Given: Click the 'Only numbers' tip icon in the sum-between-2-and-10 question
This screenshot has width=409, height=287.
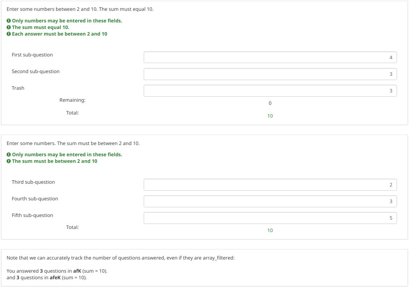Looking at the screenshot, I should (8, 155).
